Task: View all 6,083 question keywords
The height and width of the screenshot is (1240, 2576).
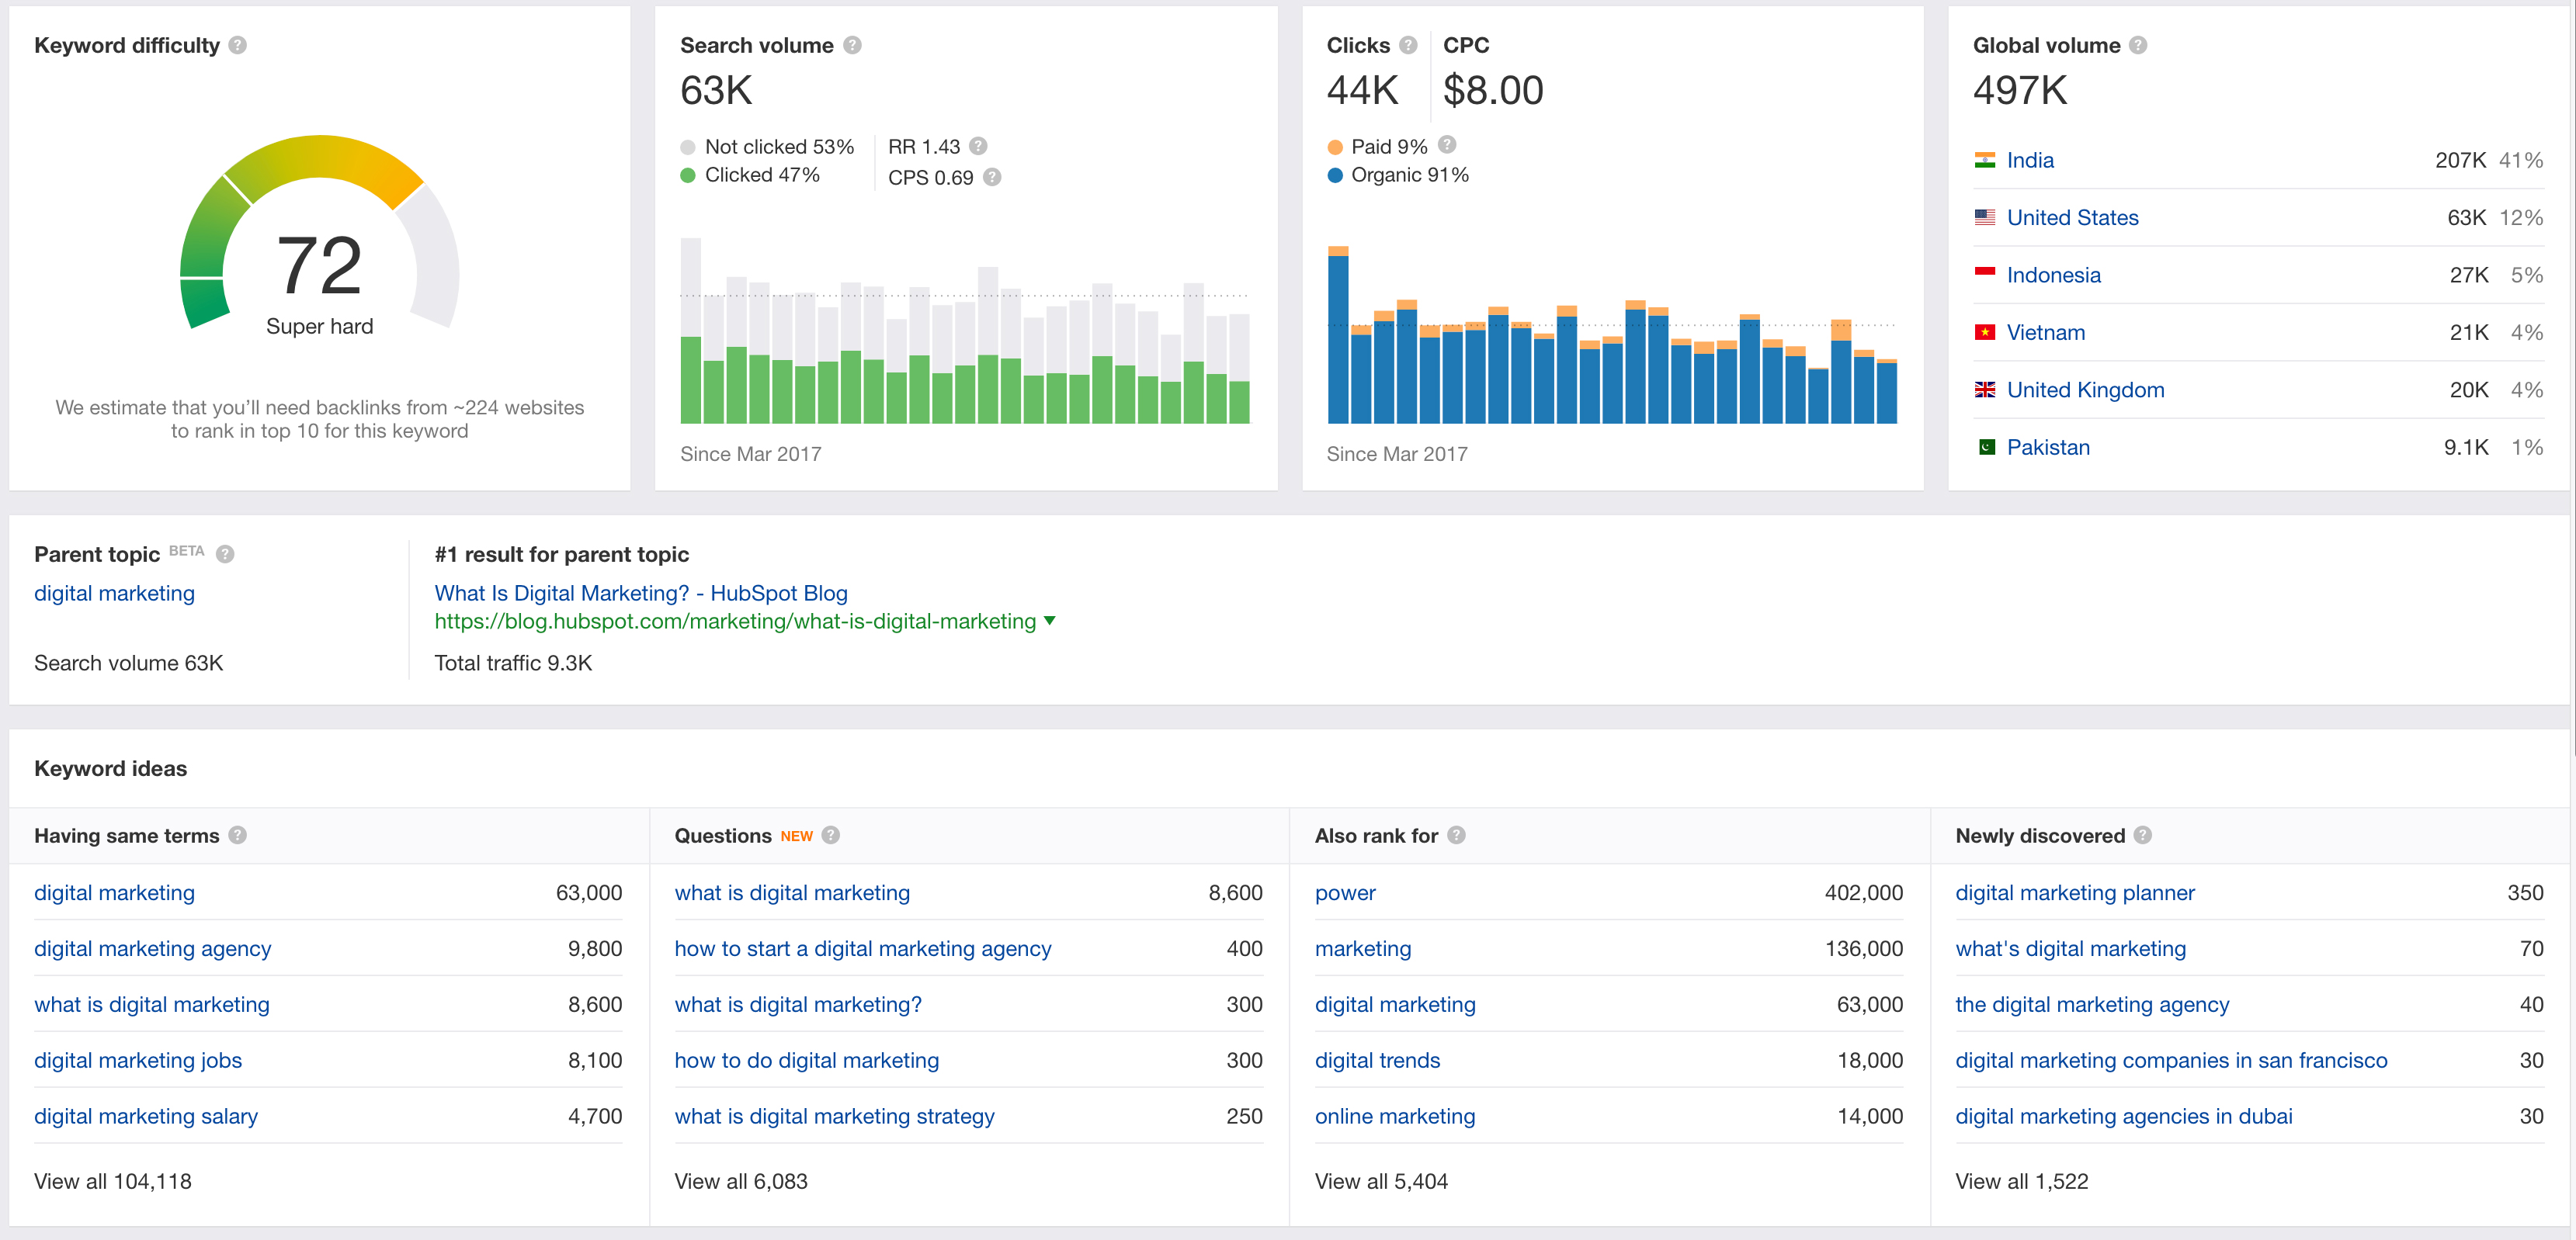Action: click(741, 1181)
